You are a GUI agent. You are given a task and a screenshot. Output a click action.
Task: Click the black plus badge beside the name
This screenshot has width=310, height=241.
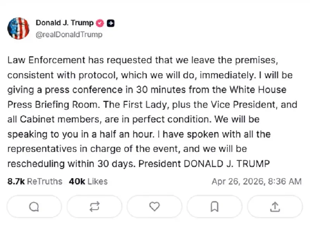[110, 23]
